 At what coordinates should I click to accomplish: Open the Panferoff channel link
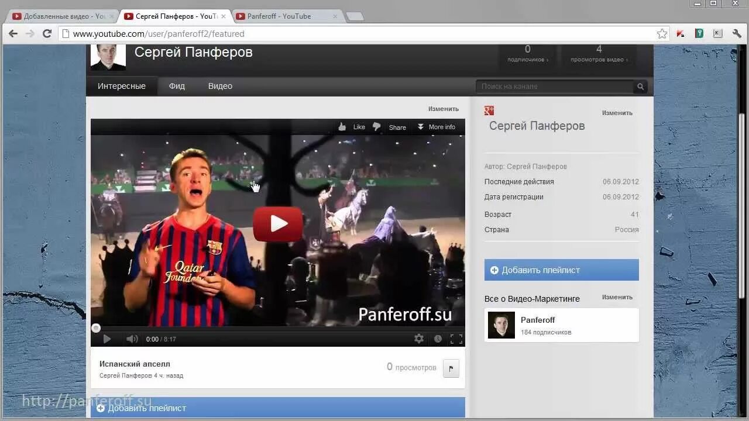[538, 320]
